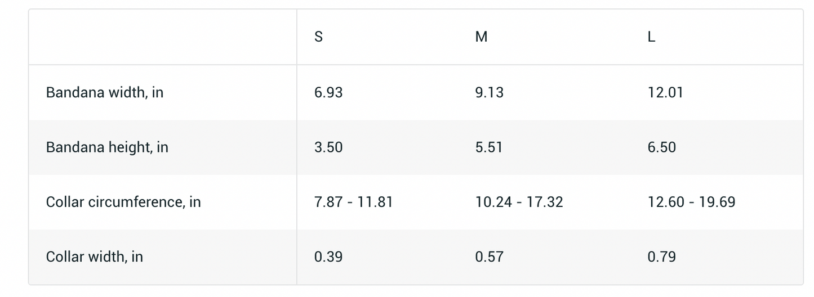The width and height of the screenshot is (814, 297).
Task: Click the L size column header
Action: (651, 37)
